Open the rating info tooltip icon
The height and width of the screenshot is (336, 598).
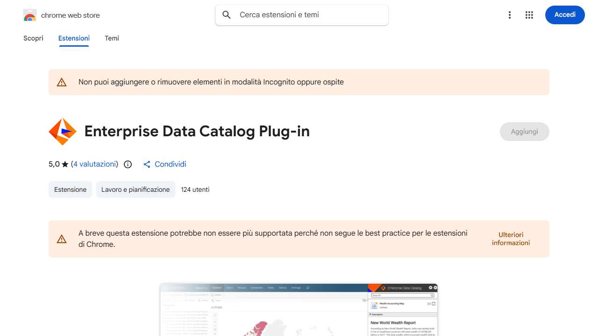128,164
